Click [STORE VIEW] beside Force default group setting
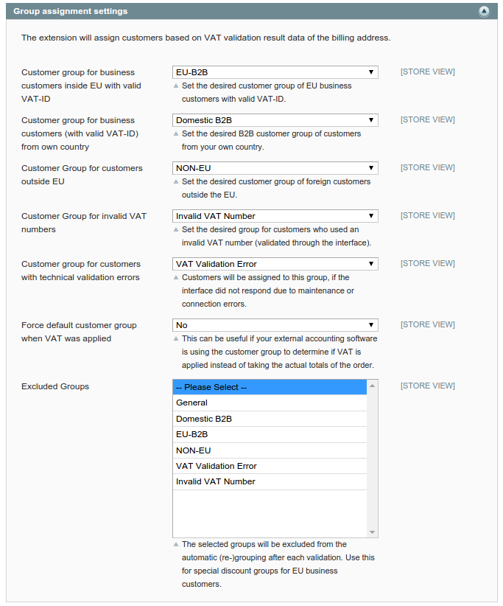Screen dimensions: 503x606 [x=427, y=324]
